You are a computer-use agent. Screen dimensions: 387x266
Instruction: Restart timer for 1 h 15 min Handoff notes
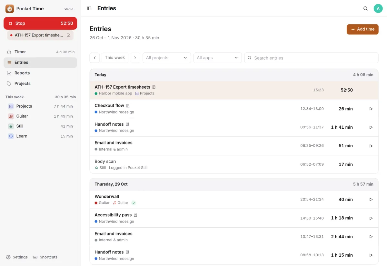click(x=371, y=255)
